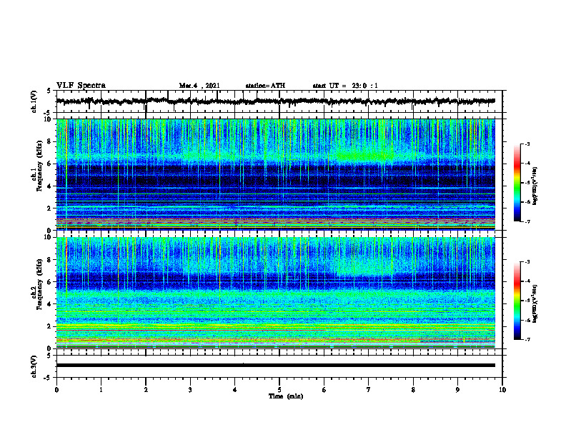
Task: Click the "ch.1(V)" waveform axis label
Action: coord(34,101)
